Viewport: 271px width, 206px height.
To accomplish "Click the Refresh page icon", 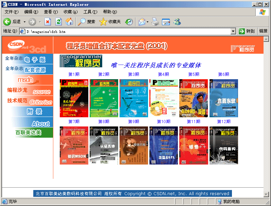I will pyautogui.click(x=58, y=22).
